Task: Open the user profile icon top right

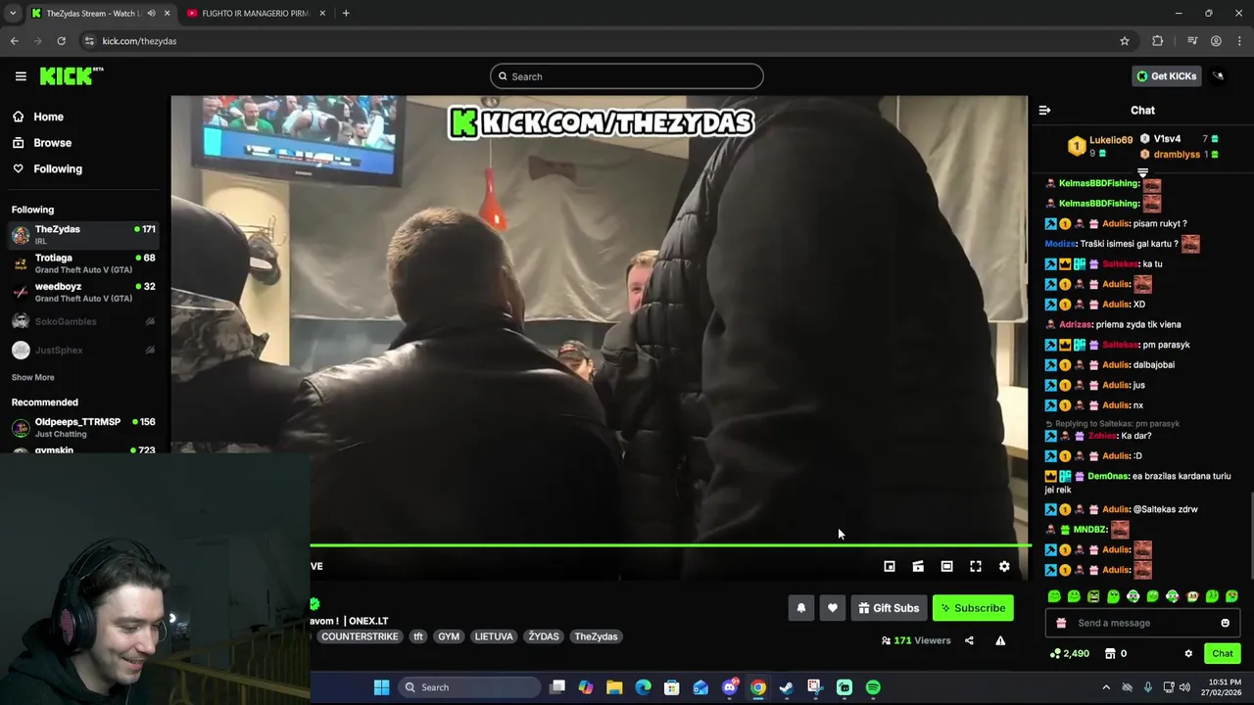Action: [1218, 76]
